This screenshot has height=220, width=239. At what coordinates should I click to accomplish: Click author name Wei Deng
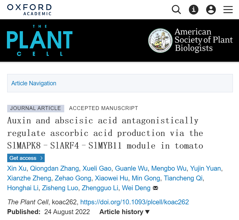136,188
